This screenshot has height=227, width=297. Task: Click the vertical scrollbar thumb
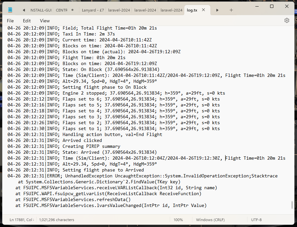[x=292, y=205]
